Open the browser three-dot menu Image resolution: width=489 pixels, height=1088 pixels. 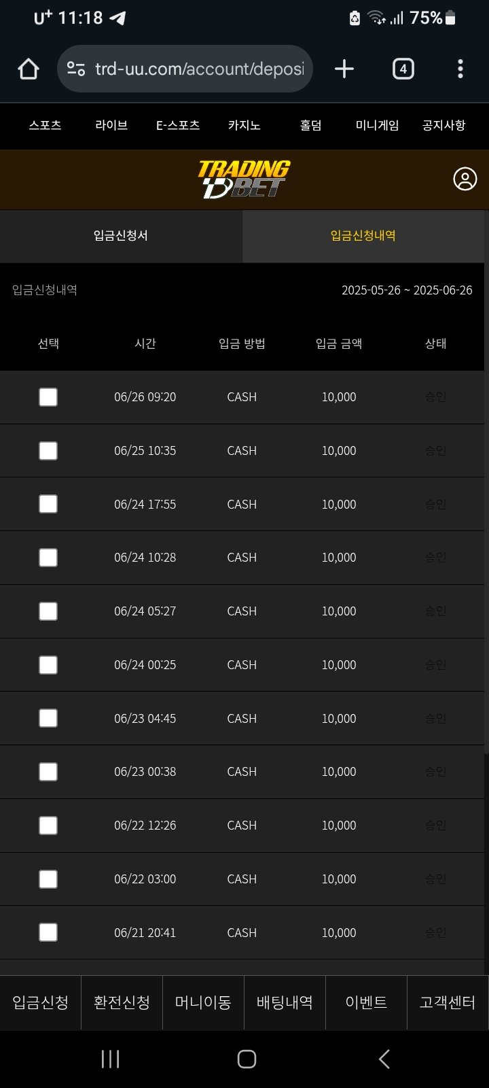pos(460,69)
